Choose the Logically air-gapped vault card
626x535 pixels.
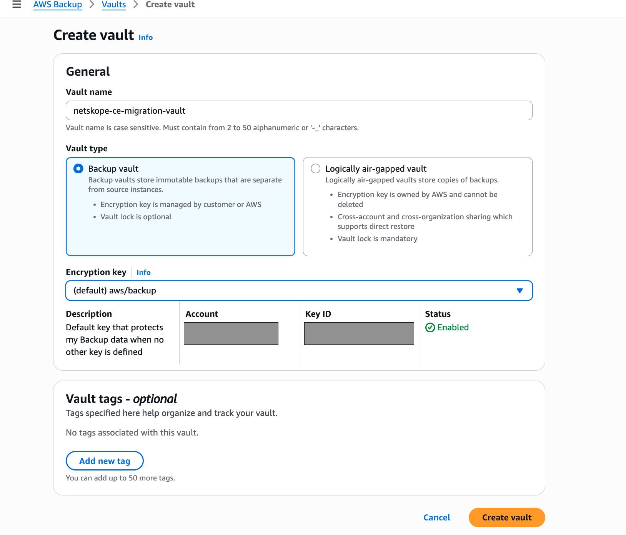[x=418, y=207]
